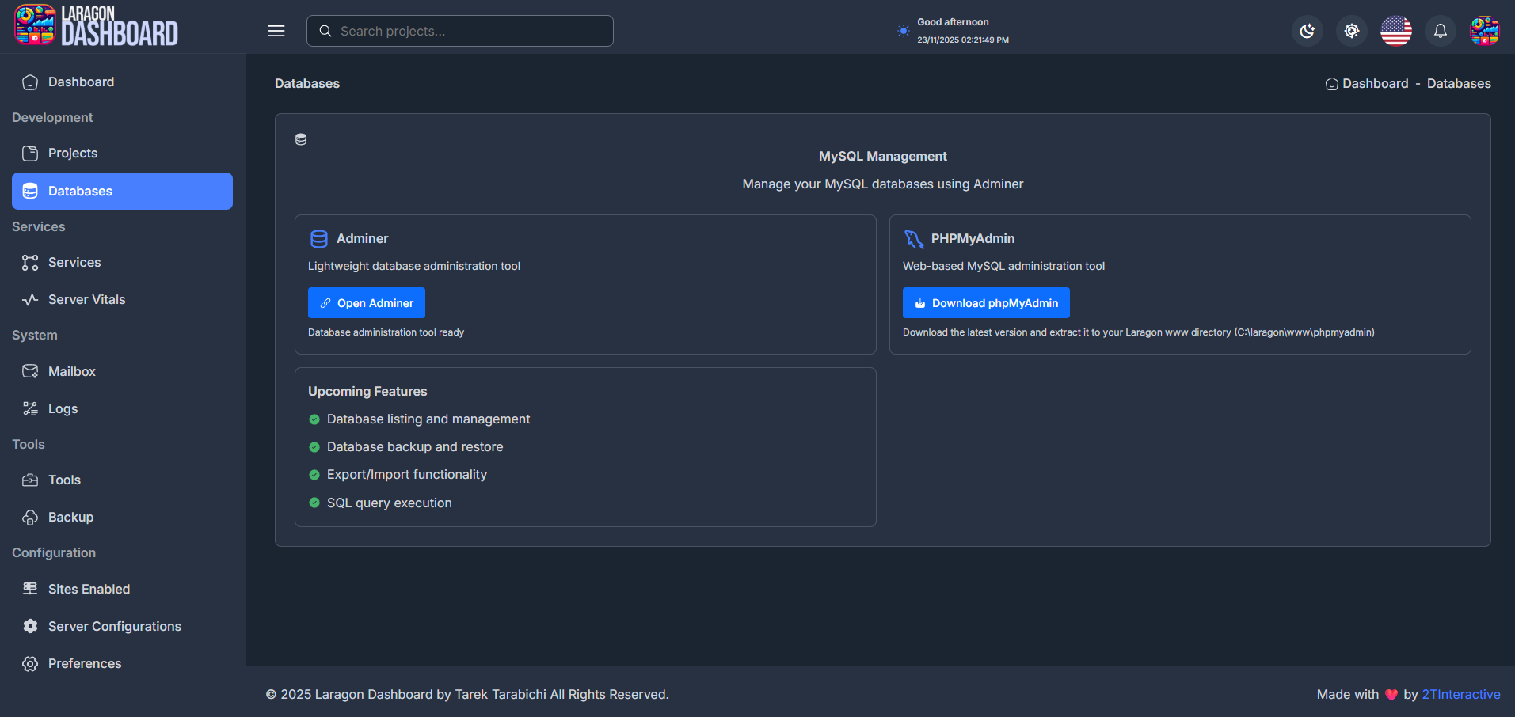Open the Mailbox tool

coord(71,371)
